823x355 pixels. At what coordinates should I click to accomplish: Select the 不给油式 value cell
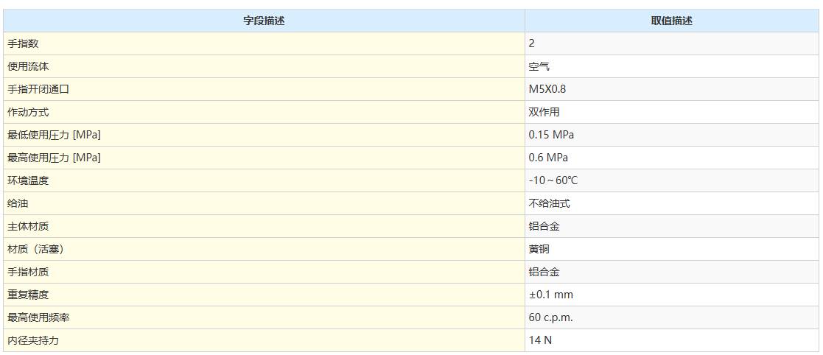tap(549, 203)
